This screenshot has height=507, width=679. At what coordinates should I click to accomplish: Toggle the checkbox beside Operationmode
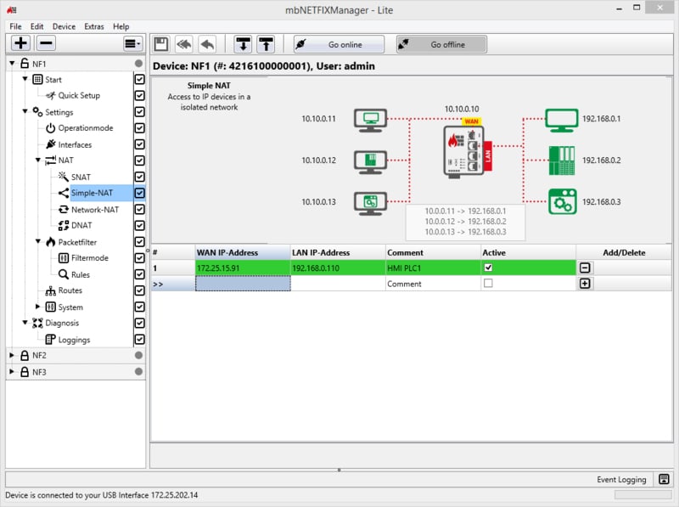[140, 128]
